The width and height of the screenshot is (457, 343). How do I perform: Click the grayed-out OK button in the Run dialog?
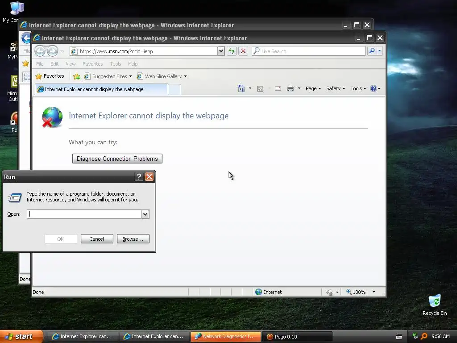coord(61,239)
